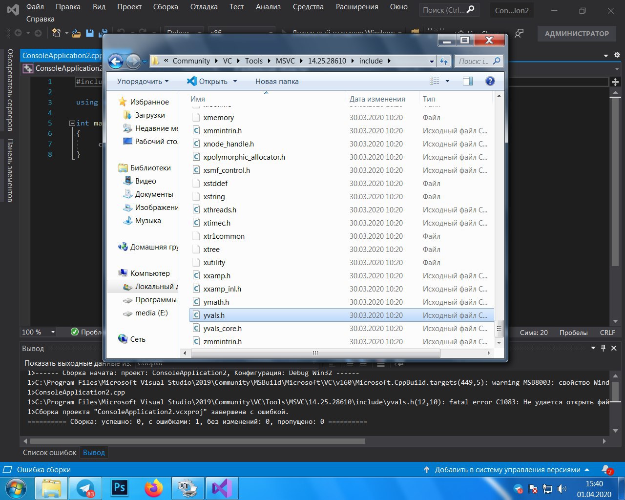This screenshot has height=500, width=625.
Task: Open dropdown arrow next to Открыть
Action: coord(235,82)
